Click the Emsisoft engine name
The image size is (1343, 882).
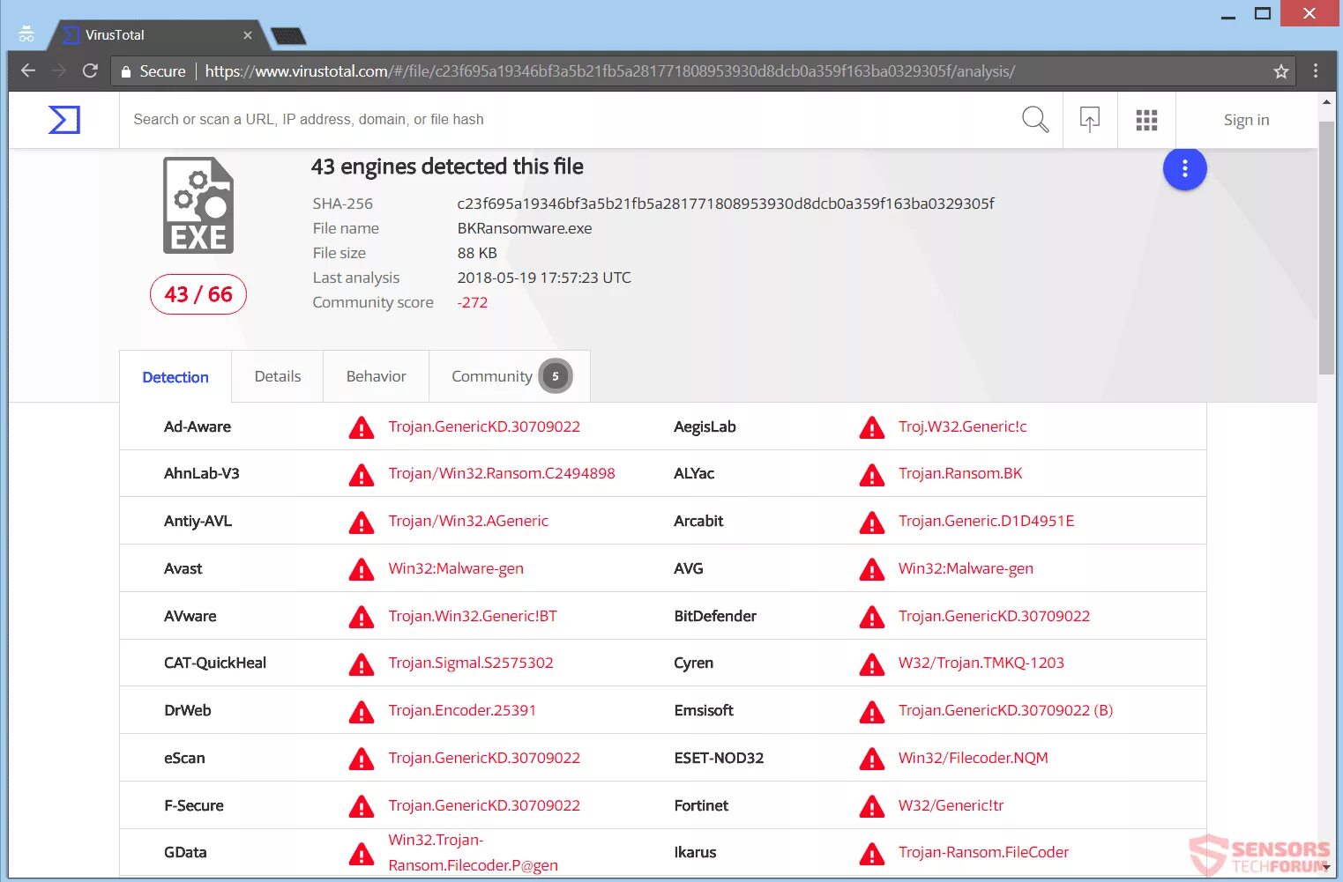point(704,710)
